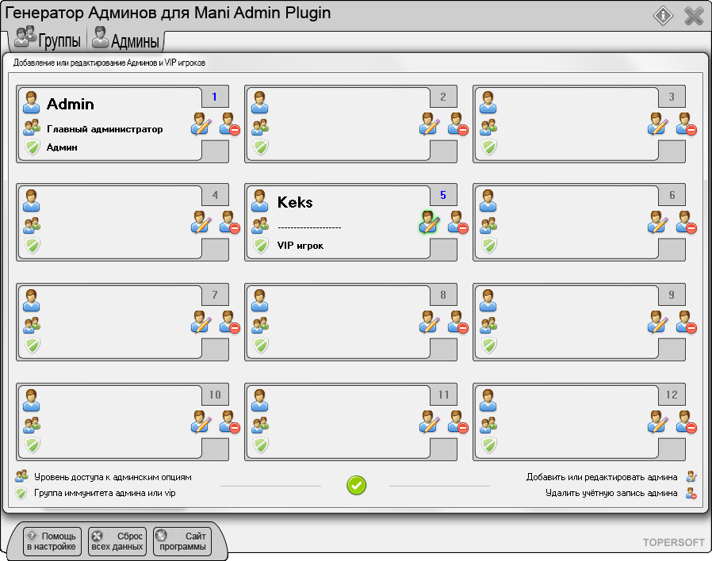Add or edit admin in slot 9

tap(658, 322)
